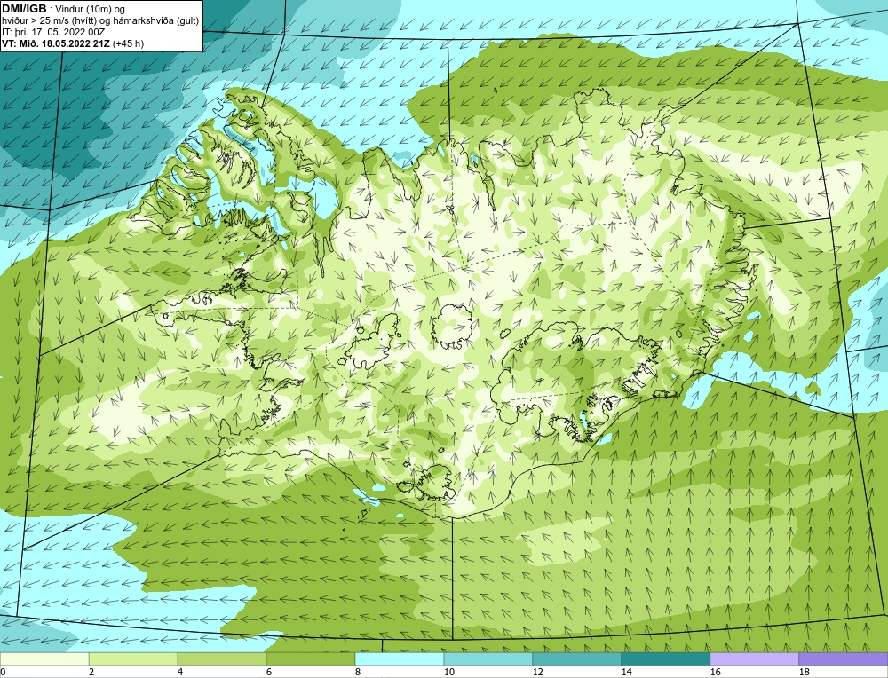
Task: Click the '8' label on the color scale
Action: pyautogui.click(x=358, y=672)
